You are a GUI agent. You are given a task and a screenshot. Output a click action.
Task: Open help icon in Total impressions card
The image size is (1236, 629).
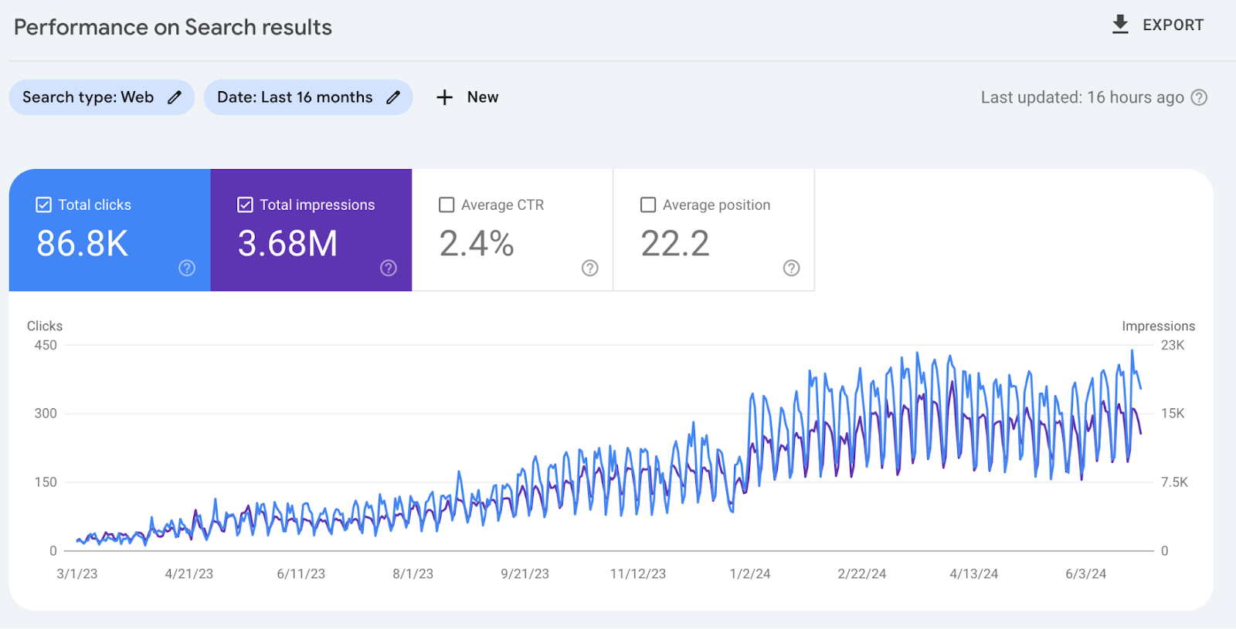[x=389, y=268]
